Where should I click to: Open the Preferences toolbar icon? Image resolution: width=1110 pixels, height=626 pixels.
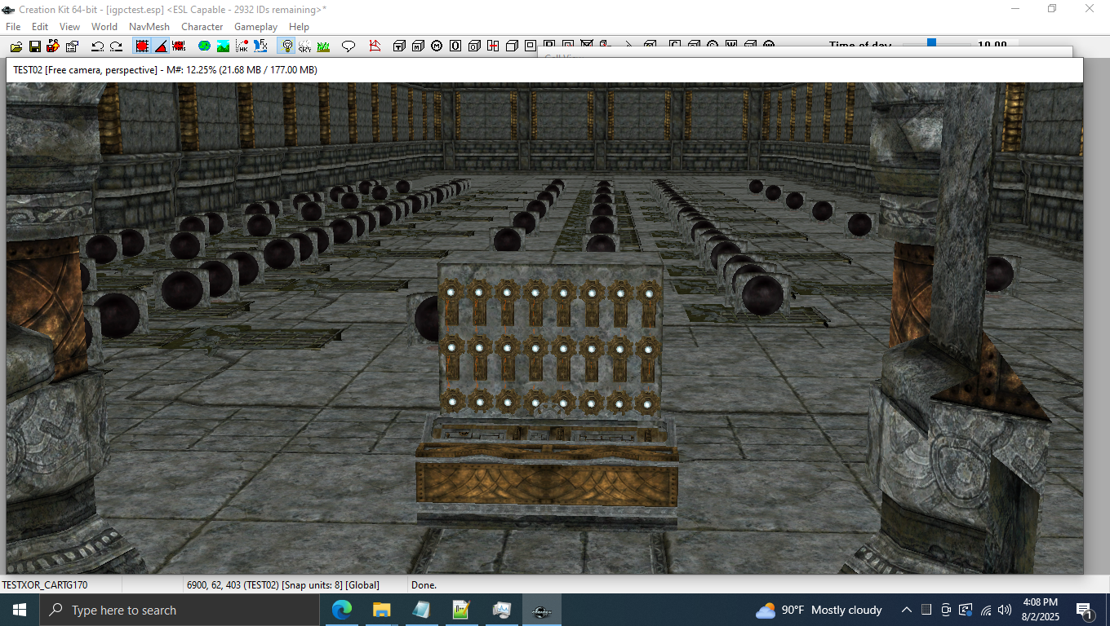(73, 46)
